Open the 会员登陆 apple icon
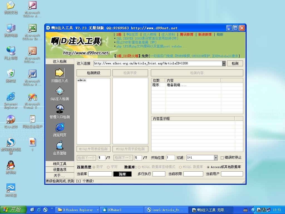The width and height of the screenshot is (285, 214). [60, 145]
